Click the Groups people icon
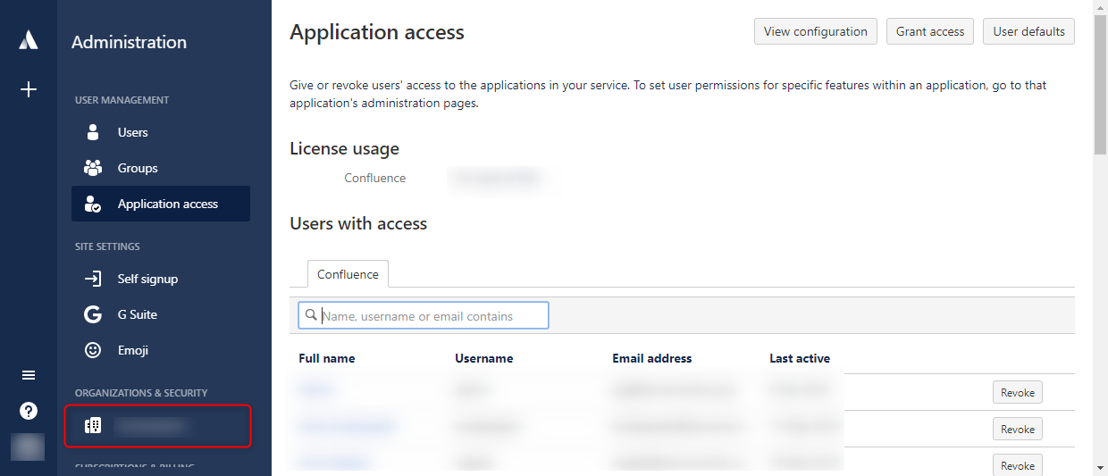The height and width of the screenshot is (476, 1108). [93, 168]
